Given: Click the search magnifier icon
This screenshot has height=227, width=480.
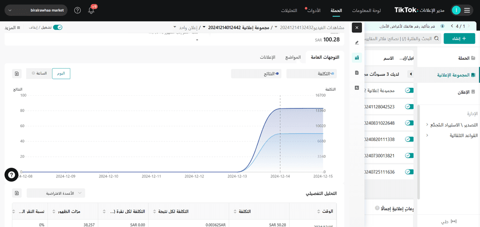Looking at the screenshot, I should click(x=437, y=38).
